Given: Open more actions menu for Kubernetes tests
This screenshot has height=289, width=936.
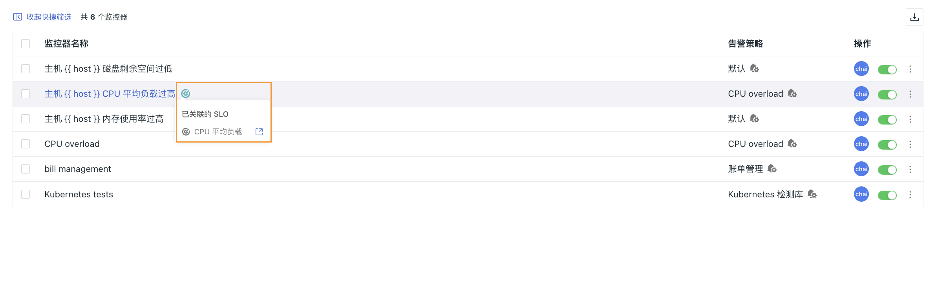Looking at the screenshot, I should (x=910, y=195).
